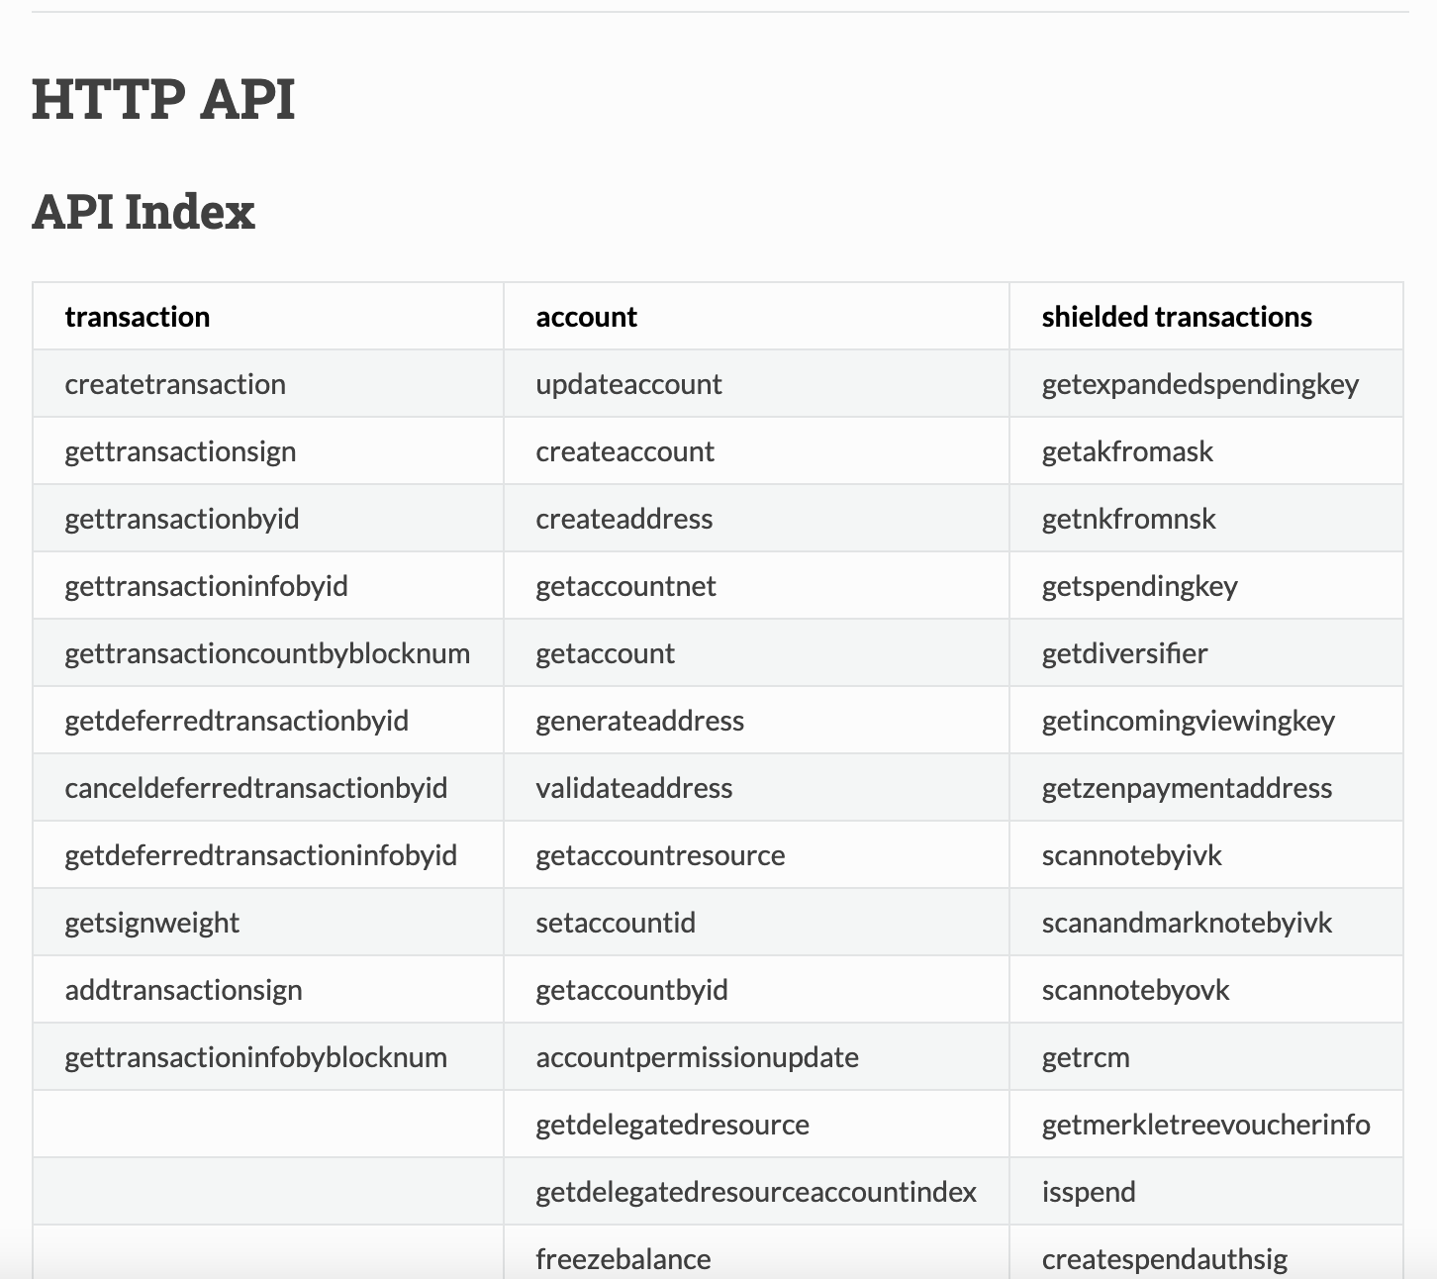Select createtransaction in the table
The height and width of the screenshot is (1279, 1437).
pyautogui.click(x=175, y=384)
